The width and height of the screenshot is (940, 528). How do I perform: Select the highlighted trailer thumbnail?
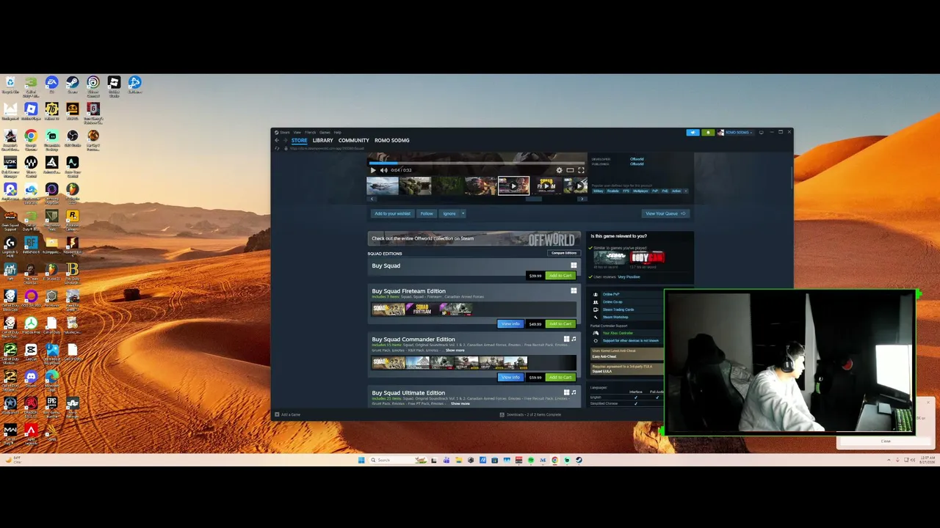coord(513,186)
